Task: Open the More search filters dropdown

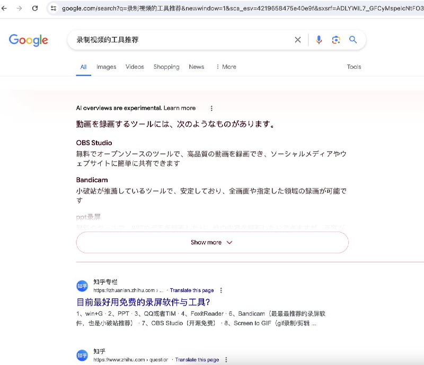Action: click(x=226, y=67)
